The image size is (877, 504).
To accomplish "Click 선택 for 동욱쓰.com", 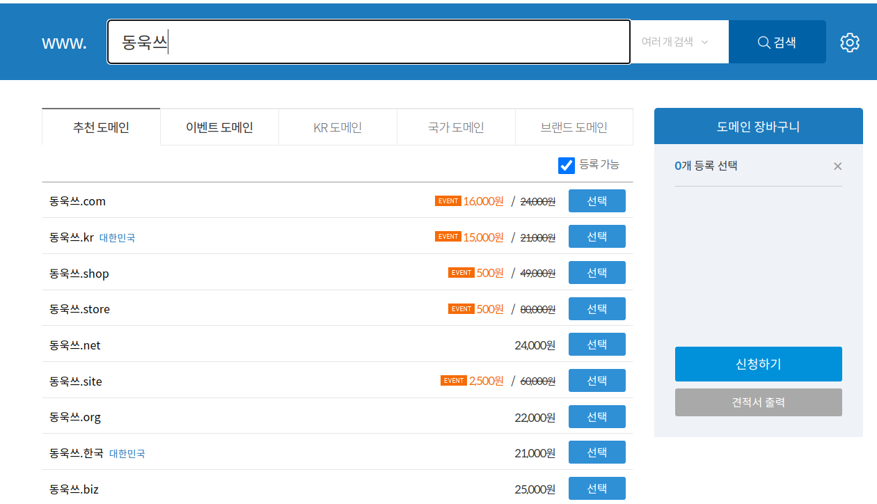I will pyautogui.click(x=596, y=200).
